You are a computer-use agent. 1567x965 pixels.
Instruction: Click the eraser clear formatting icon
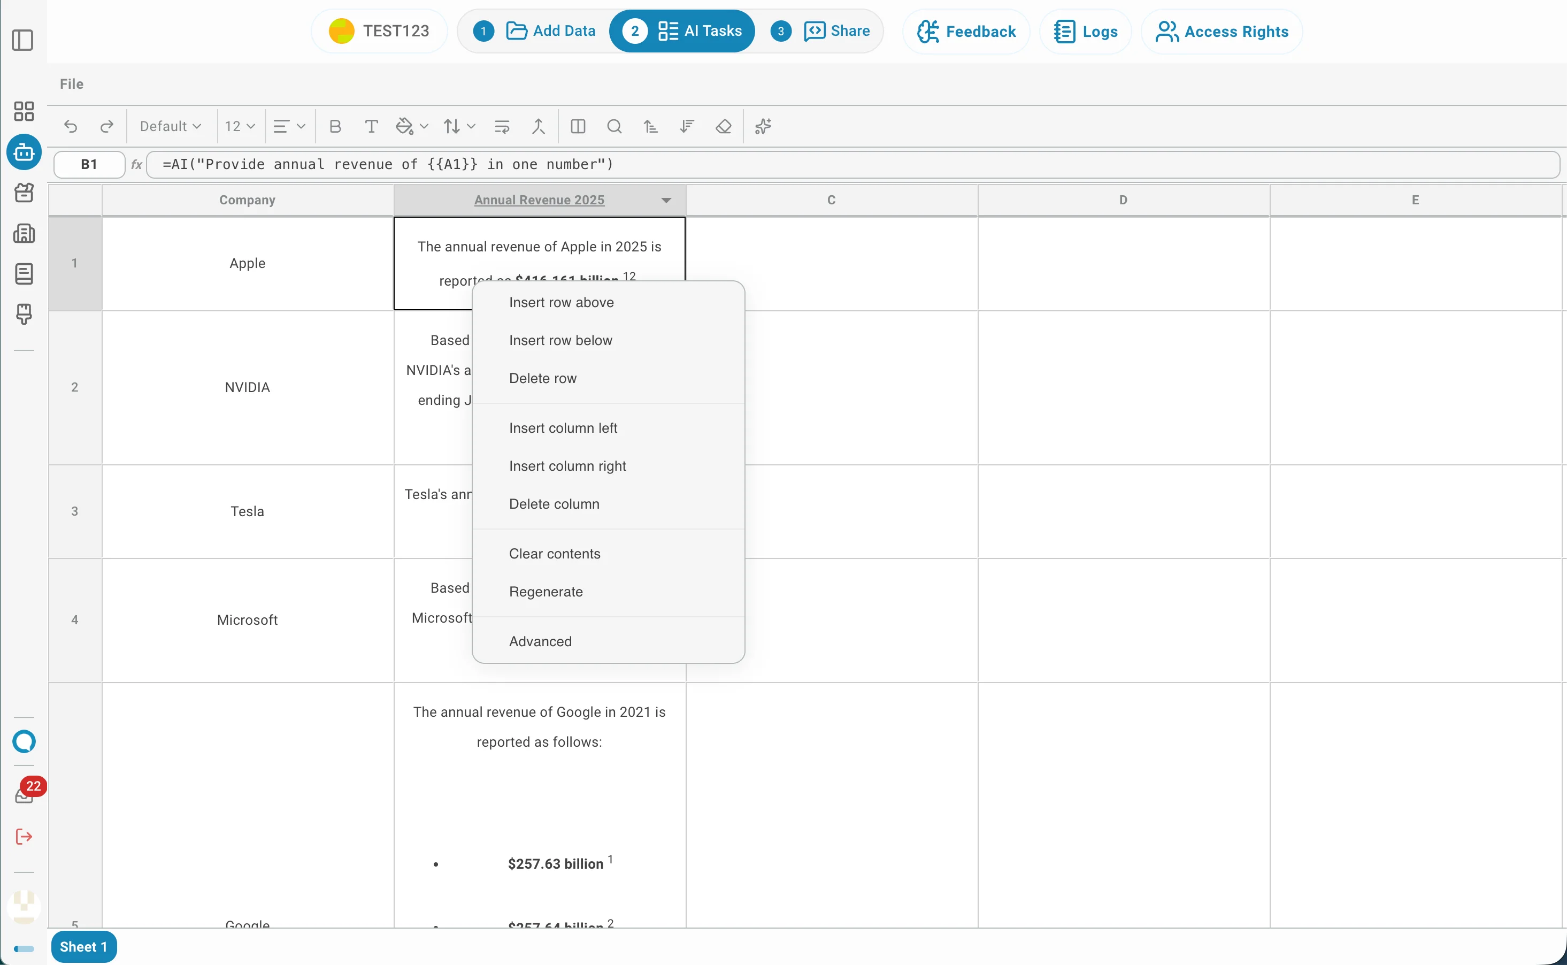tap(724, 126)
